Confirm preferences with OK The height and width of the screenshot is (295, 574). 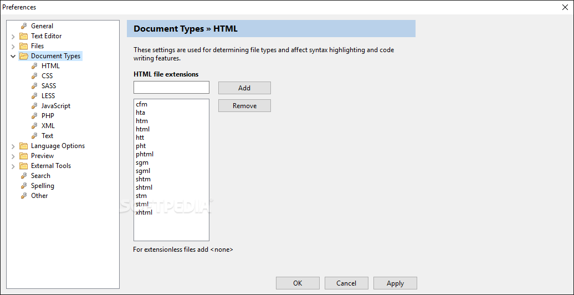298,283
